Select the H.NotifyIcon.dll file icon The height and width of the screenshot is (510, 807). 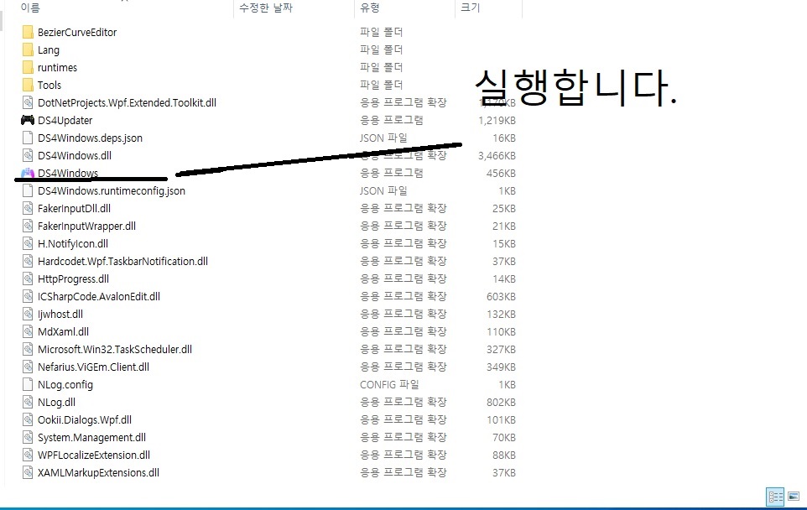28,243
